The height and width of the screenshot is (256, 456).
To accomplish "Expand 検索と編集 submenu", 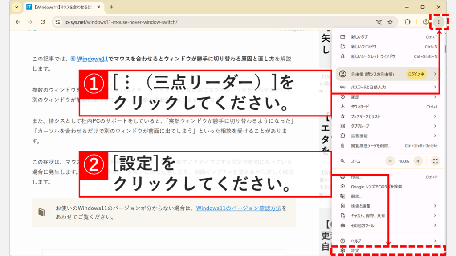I will click(389, 206).
